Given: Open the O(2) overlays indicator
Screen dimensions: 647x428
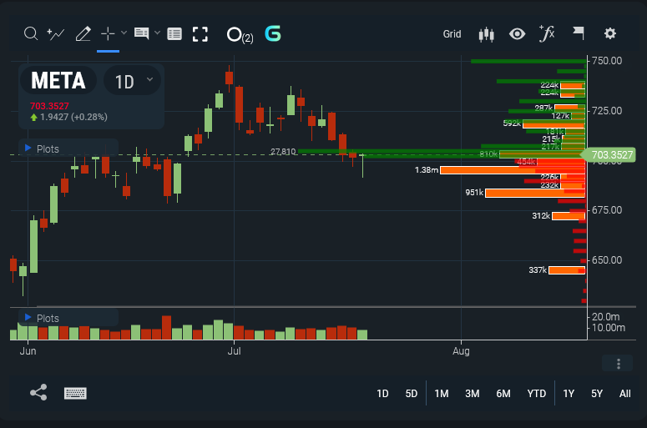Looking at the screenshot, I should (240, 35).
